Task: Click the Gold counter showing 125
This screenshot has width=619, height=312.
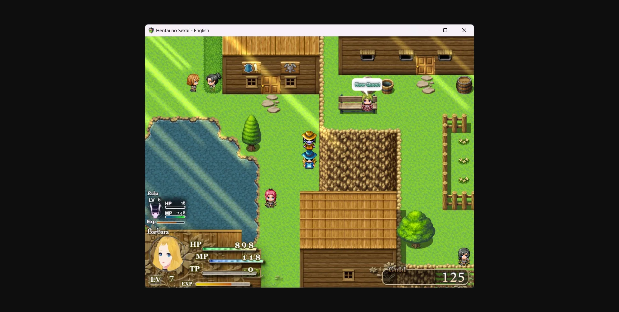Action: click(453, 277)
